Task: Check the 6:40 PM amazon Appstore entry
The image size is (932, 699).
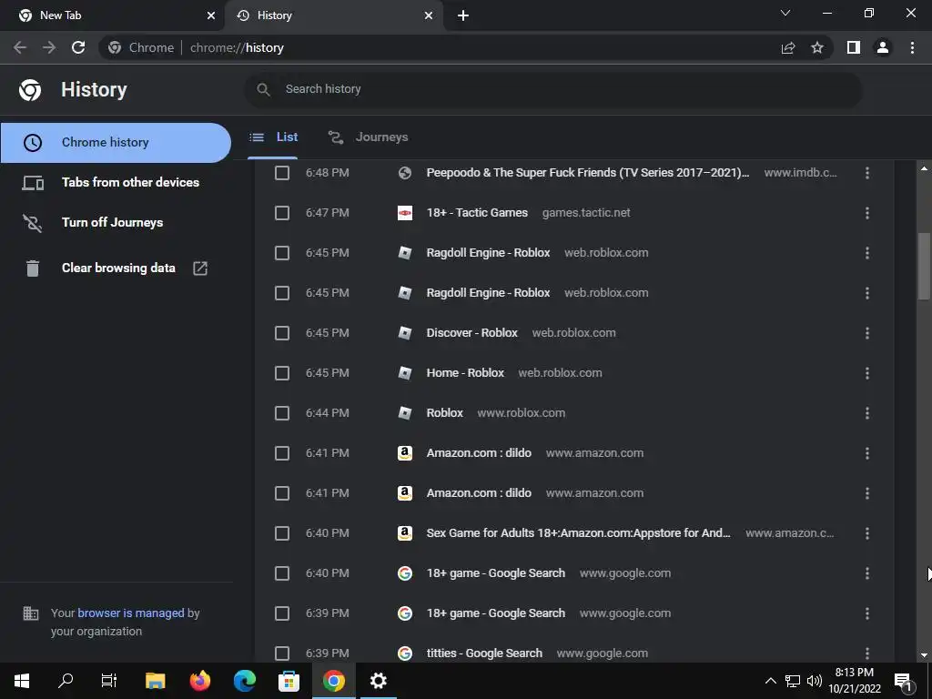Action: [282, 533]
